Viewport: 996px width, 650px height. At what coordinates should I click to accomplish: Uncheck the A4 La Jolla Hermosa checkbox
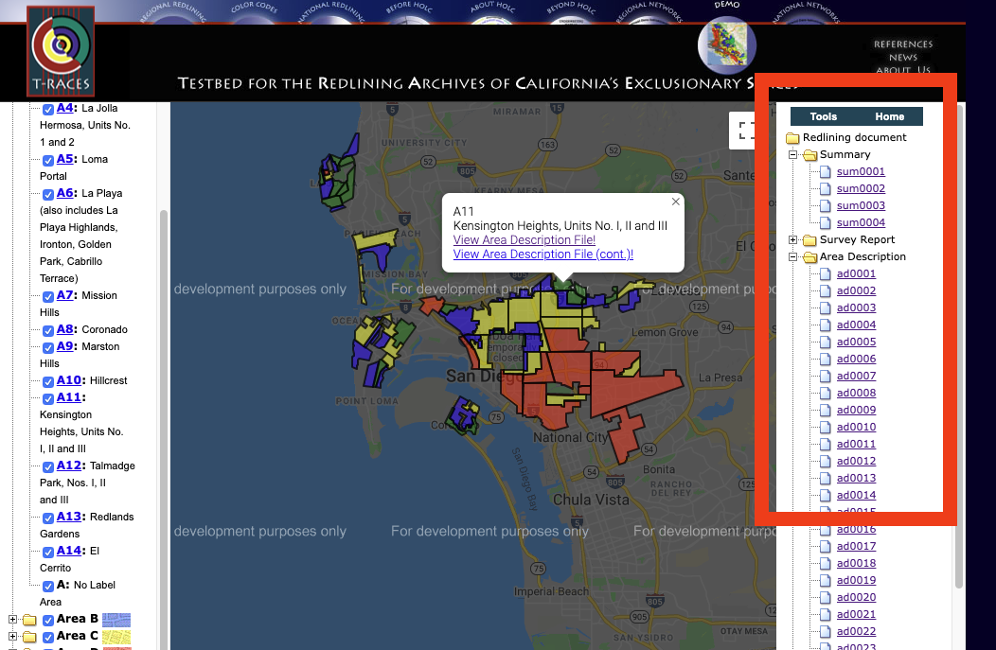click(47, 109)
